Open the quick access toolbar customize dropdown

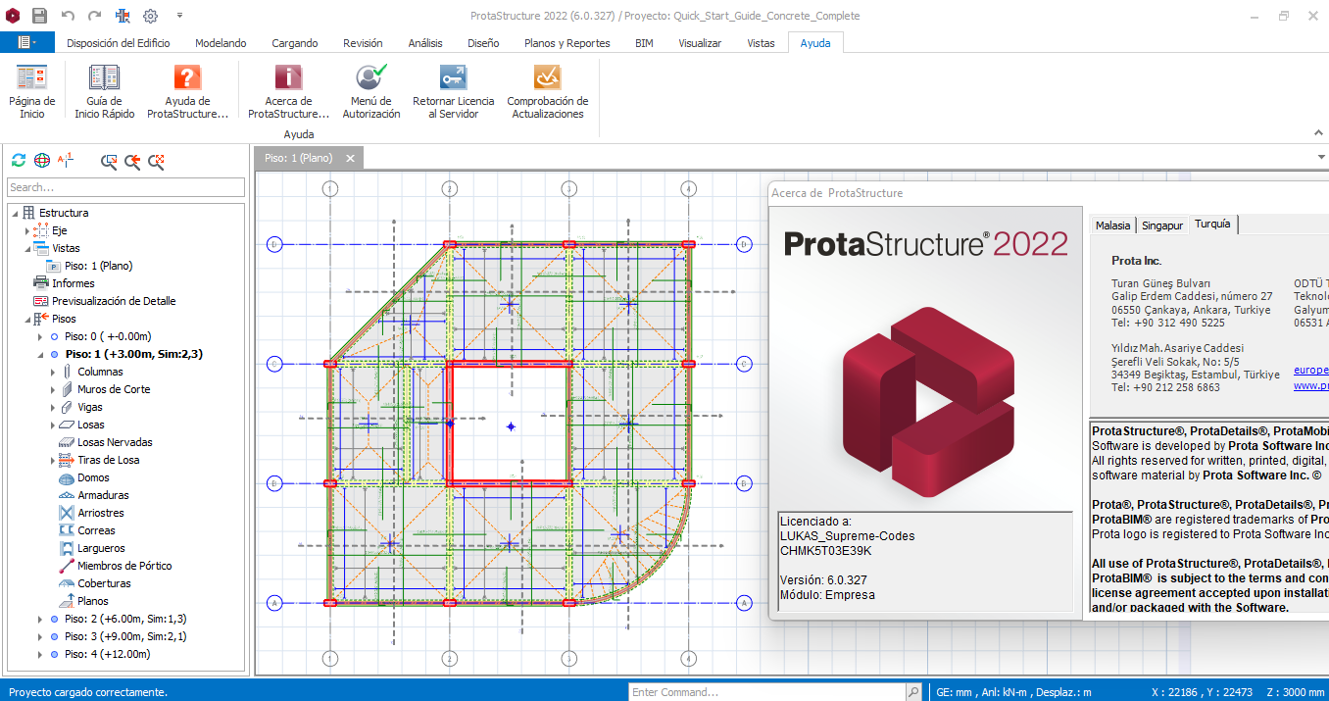pyautogui.click(x=180, y=16)
